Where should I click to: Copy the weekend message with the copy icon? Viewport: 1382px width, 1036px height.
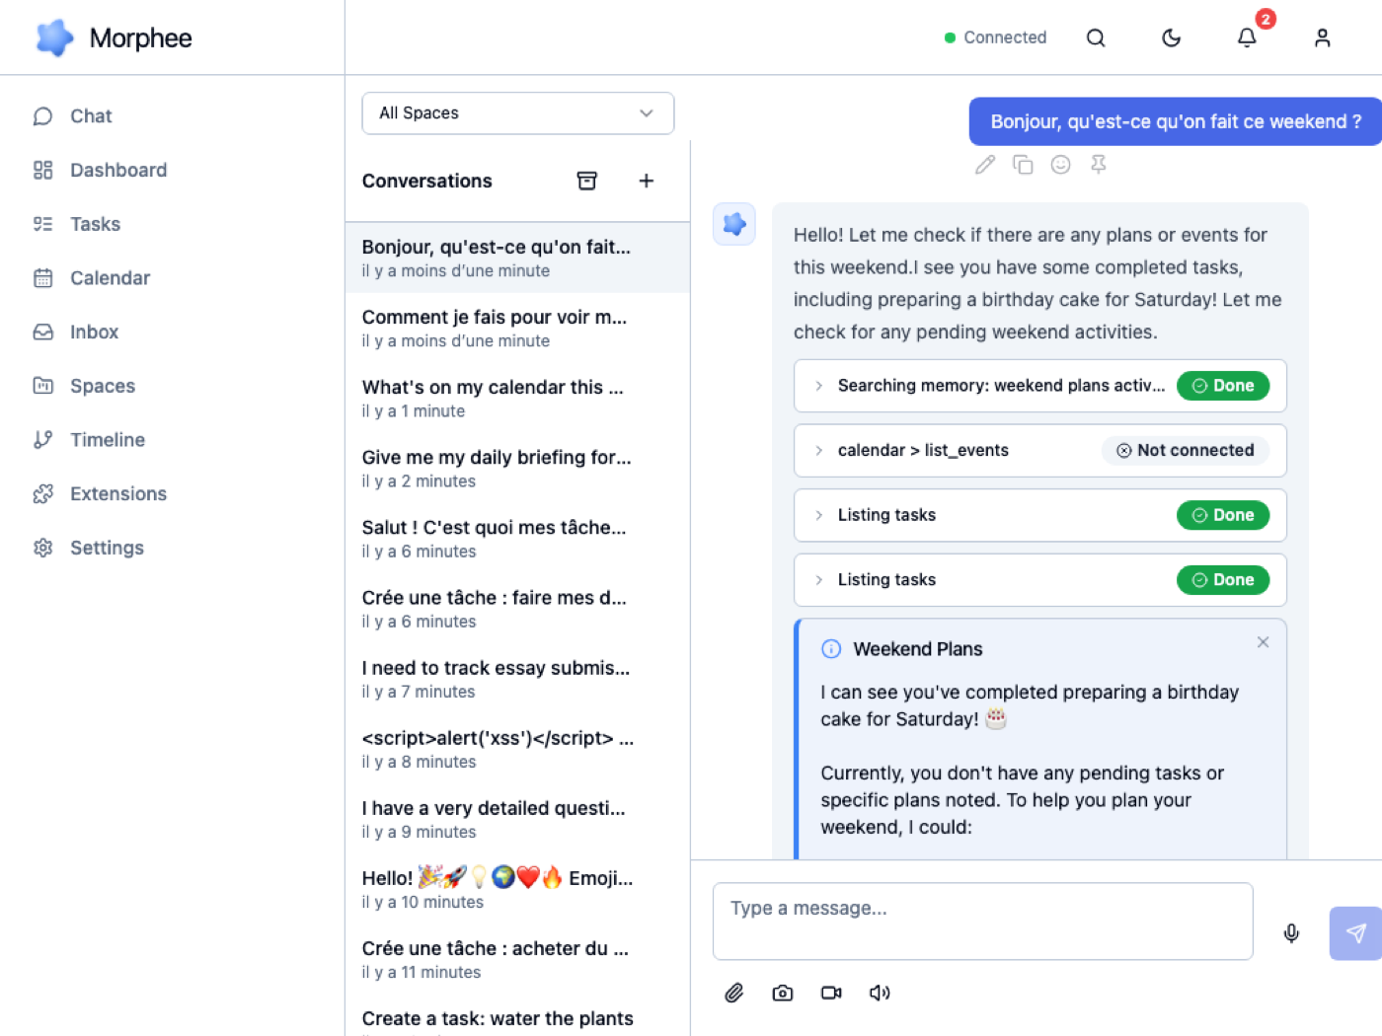[x=1023, y=165]
